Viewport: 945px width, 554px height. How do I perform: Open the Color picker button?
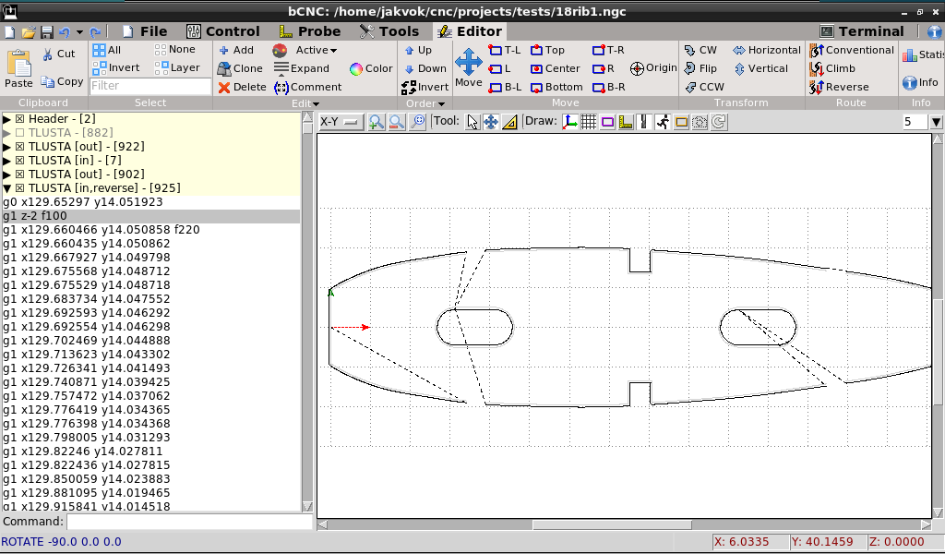click(x=371, y=68)
